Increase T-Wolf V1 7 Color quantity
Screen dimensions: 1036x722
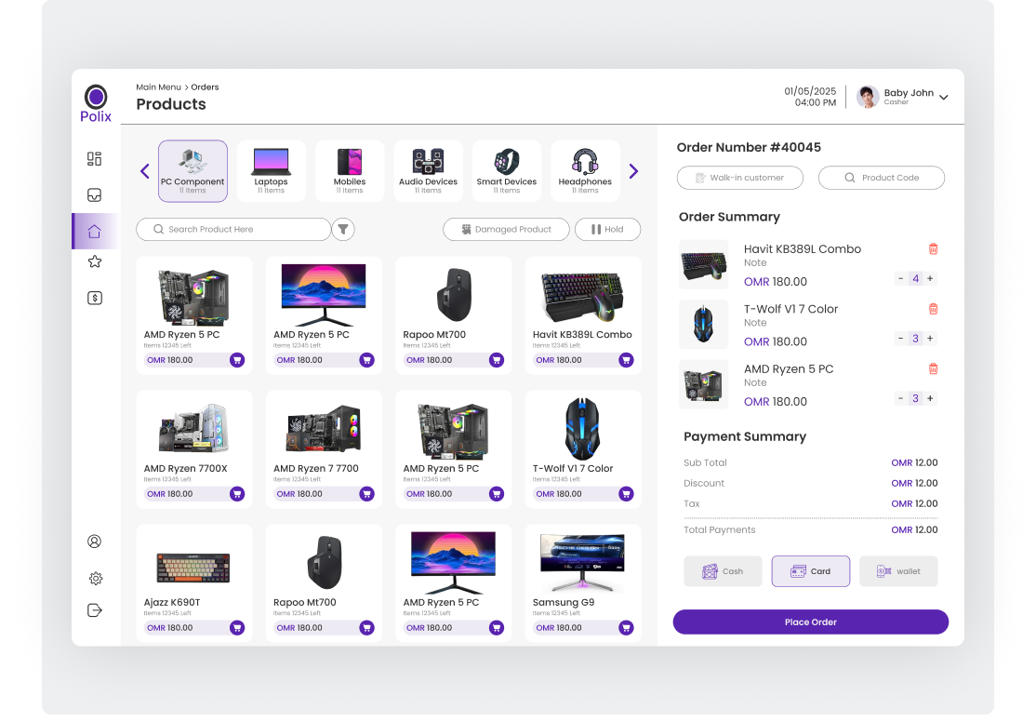[930, 339]
